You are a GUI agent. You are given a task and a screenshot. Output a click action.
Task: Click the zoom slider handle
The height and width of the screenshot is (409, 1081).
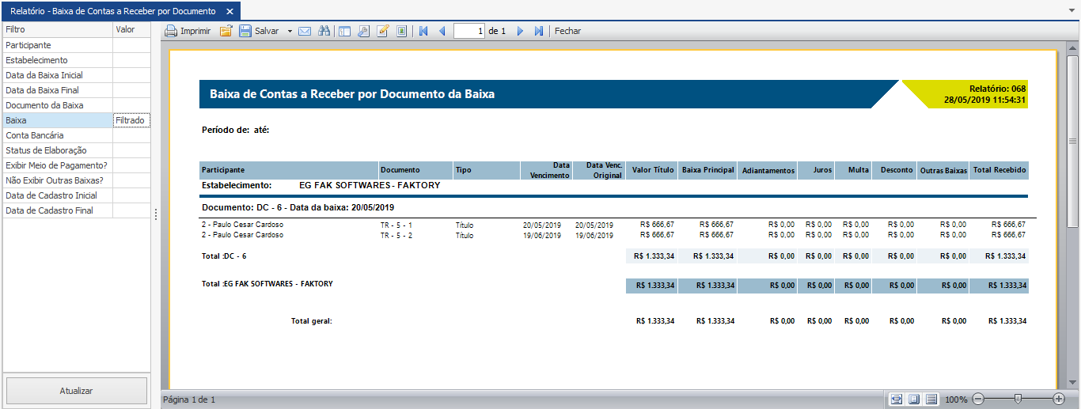[1018, 400]
